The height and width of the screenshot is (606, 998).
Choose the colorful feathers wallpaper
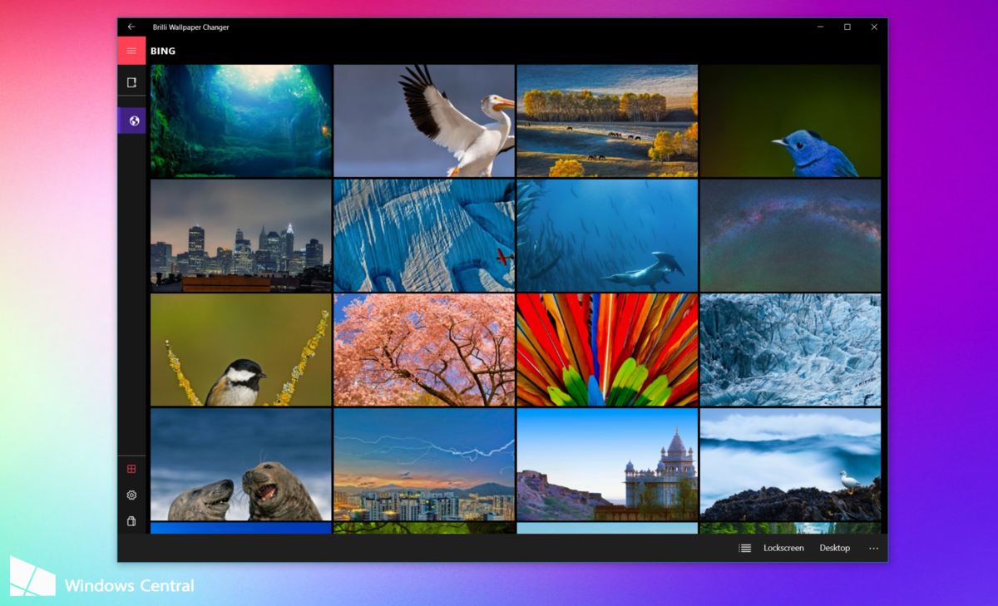click(x=607, y=349)
